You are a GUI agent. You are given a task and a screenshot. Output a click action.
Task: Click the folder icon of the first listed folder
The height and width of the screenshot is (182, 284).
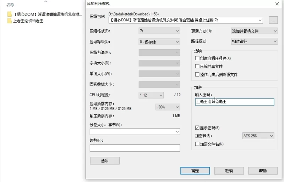(9, 15)
